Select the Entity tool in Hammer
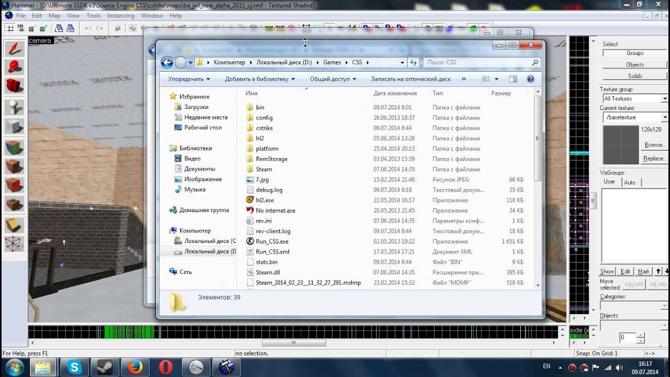 (x=15, y=107)
